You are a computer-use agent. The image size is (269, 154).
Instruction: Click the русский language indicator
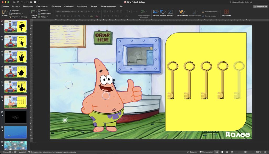22,152
